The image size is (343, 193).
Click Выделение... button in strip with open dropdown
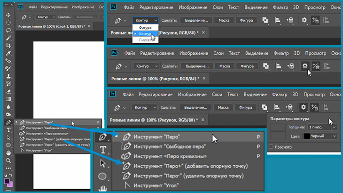coord(196,20)
